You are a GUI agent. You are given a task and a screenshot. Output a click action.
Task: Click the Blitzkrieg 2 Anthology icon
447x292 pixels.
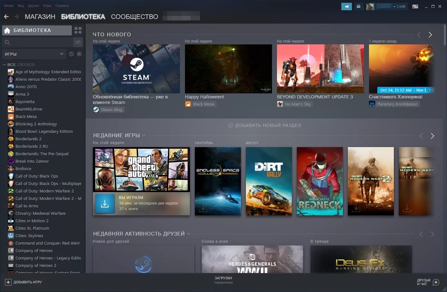11,124
